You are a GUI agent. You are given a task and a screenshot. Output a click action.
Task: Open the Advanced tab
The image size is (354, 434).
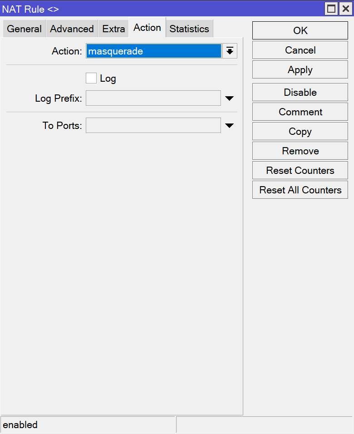(72, 29)
